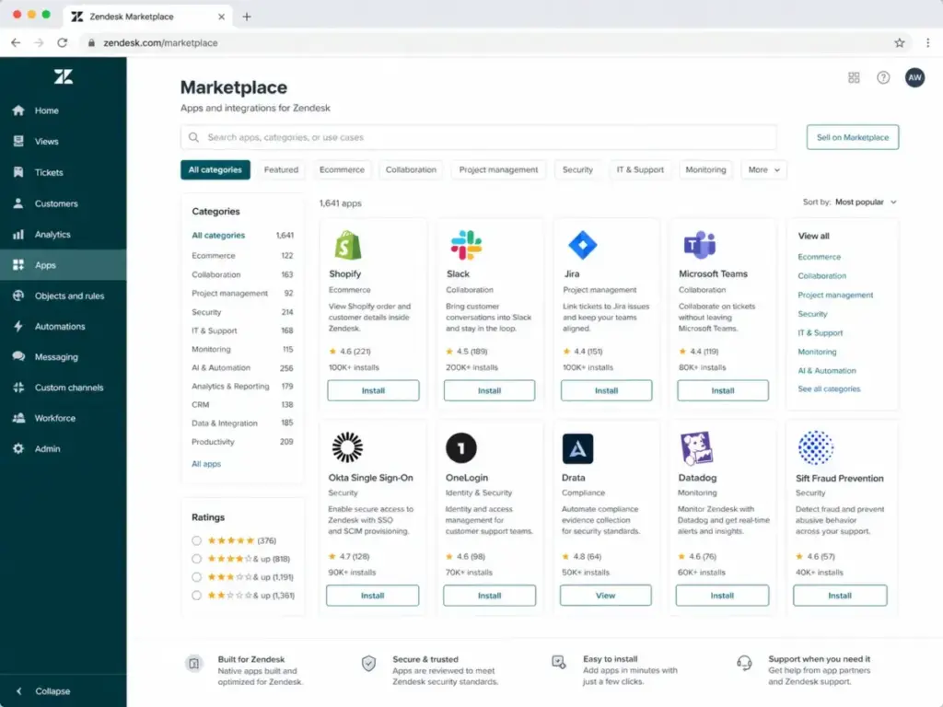The image size is (943, 707).
Task: Switch to Project management tab
Action: [x=498, y=170]
